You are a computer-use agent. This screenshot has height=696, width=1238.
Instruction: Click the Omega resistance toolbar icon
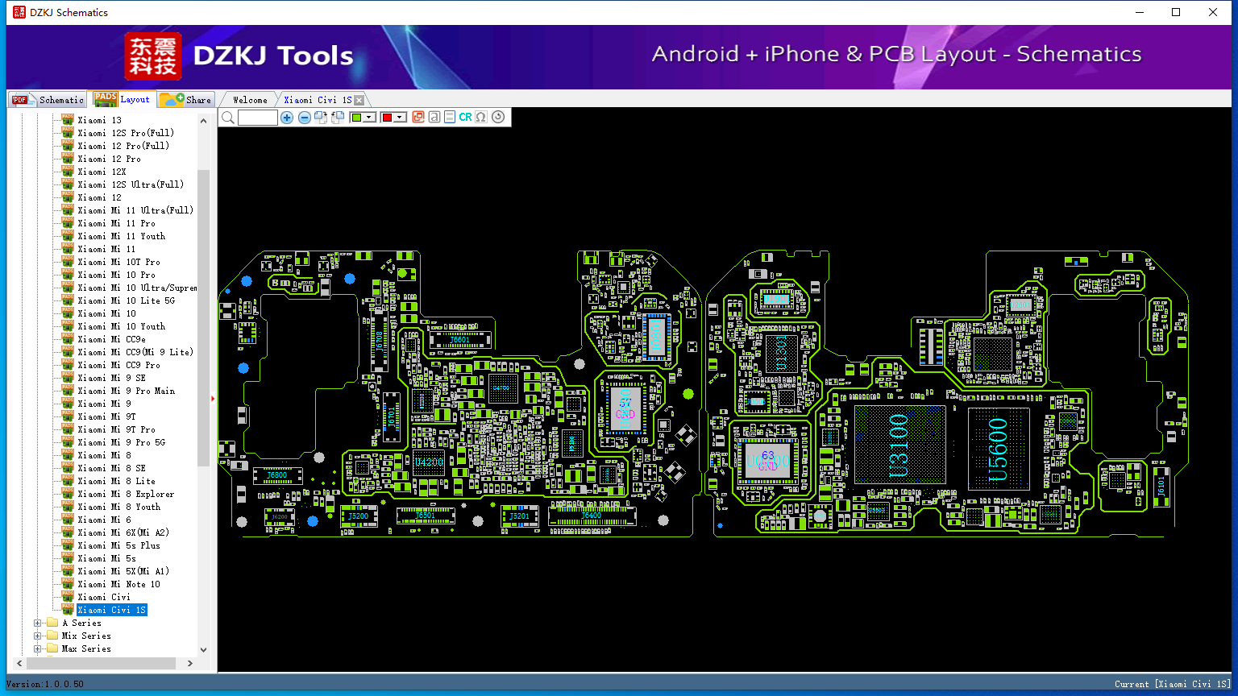pyautogui.click(x=481, y=118)
